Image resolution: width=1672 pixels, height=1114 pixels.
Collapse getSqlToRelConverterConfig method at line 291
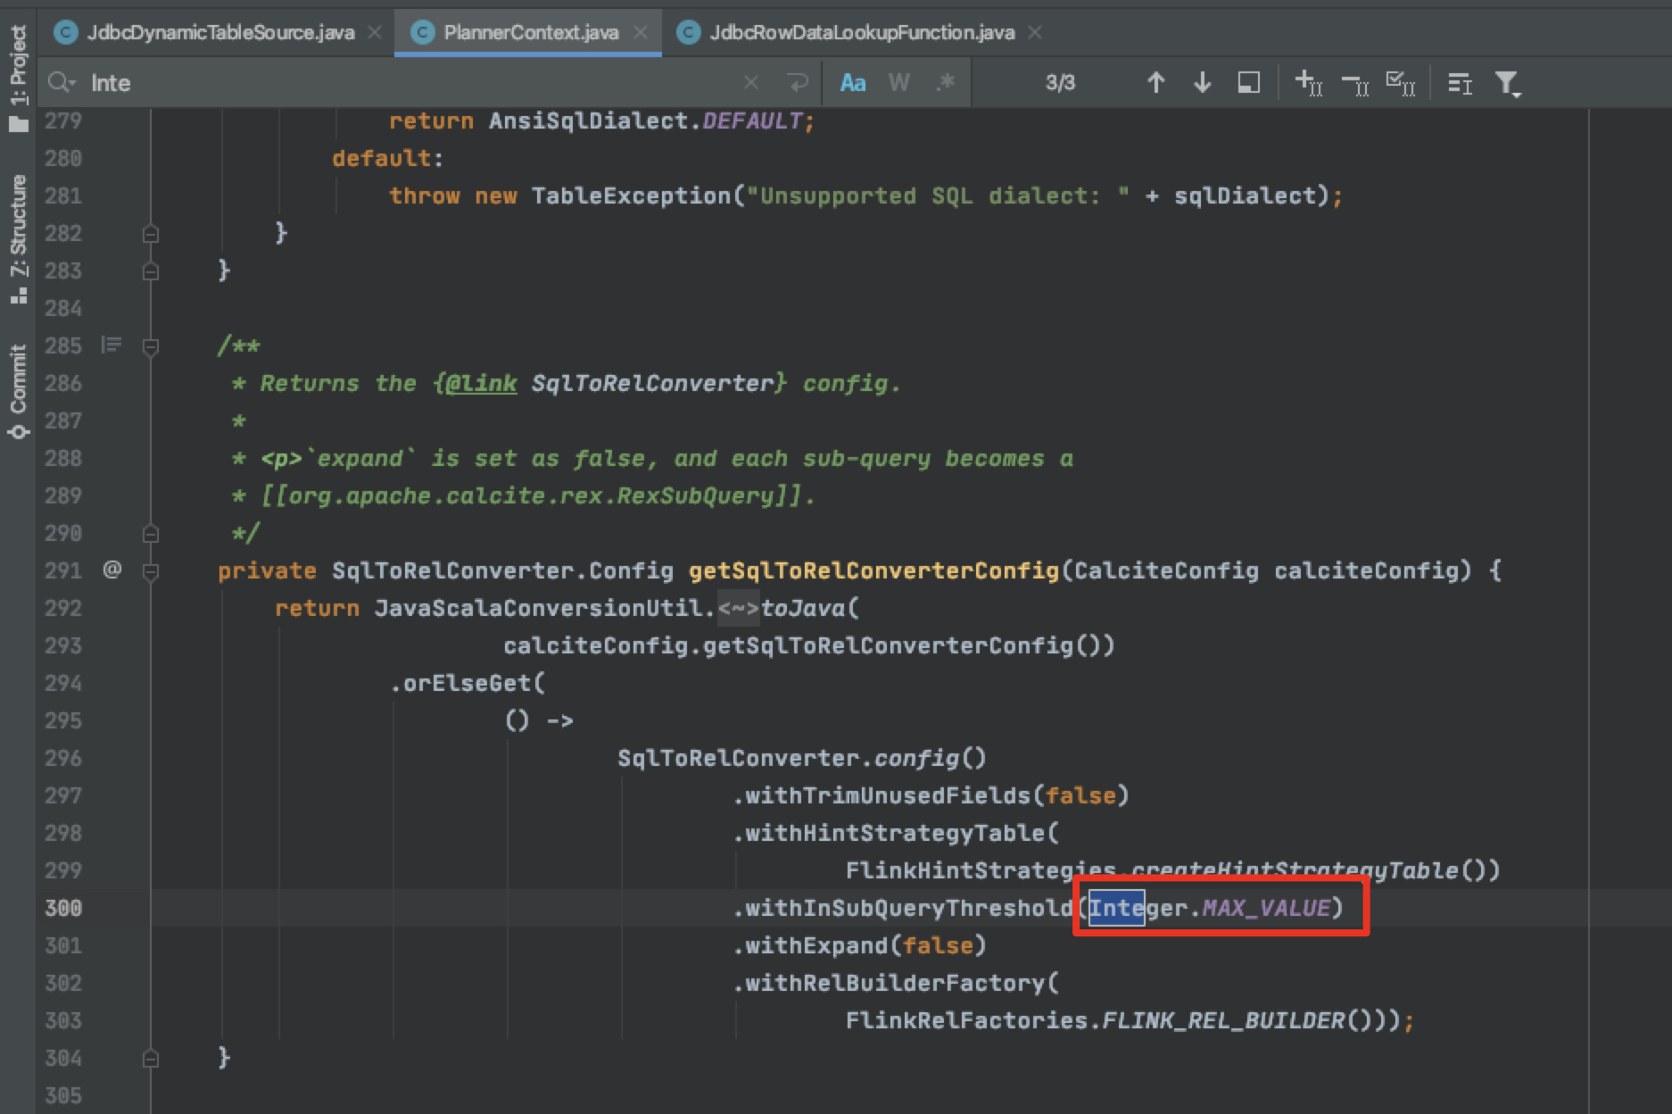click(x=151, y=571)
